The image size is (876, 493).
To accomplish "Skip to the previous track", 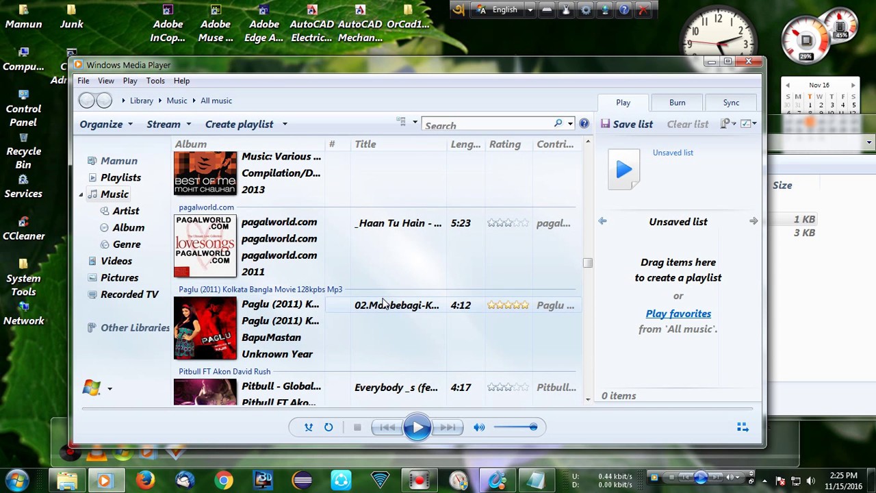I will click(387, 427).
